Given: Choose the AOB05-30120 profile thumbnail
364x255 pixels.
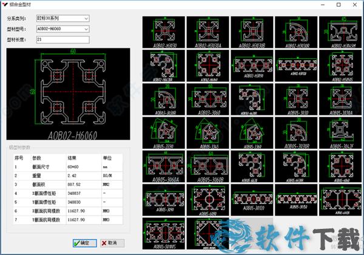Looking at the screenshot, I should [252, 200].
